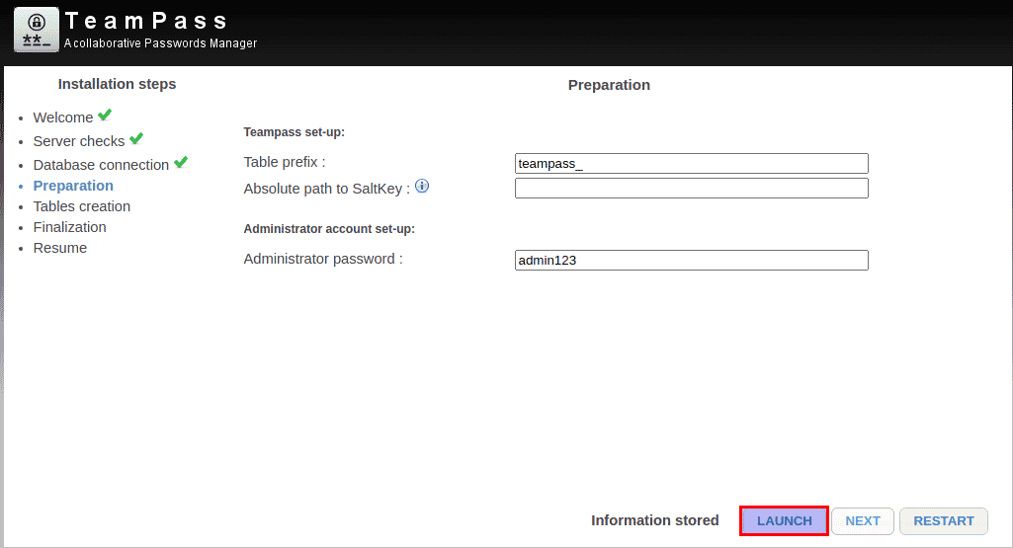Click the 'Installation steps' heading

tap(117, 84)
